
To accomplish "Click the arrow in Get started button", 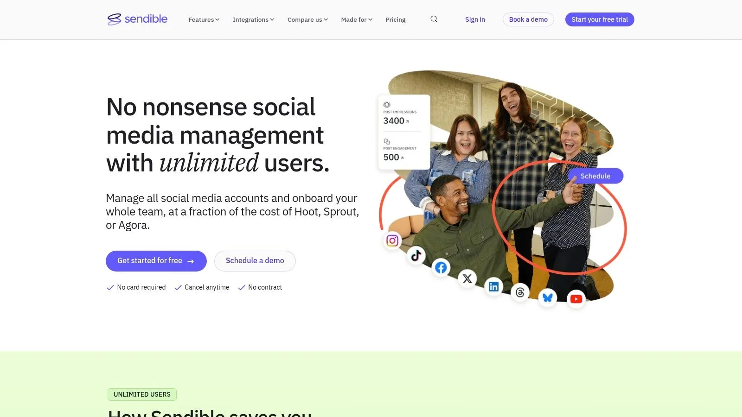I will coord(191,261).
